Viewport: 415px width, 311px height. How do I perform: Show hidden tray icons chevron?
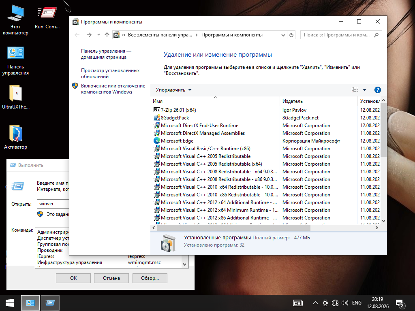tap(315, 303)
